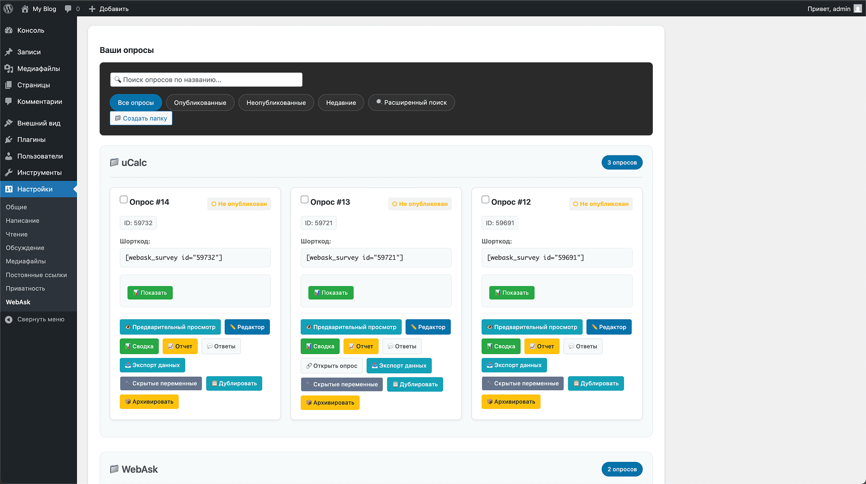Click Дублировать for Опрос #13
Image resolution: width=866 pixels, height=484 pixels.
coord(415,384)
